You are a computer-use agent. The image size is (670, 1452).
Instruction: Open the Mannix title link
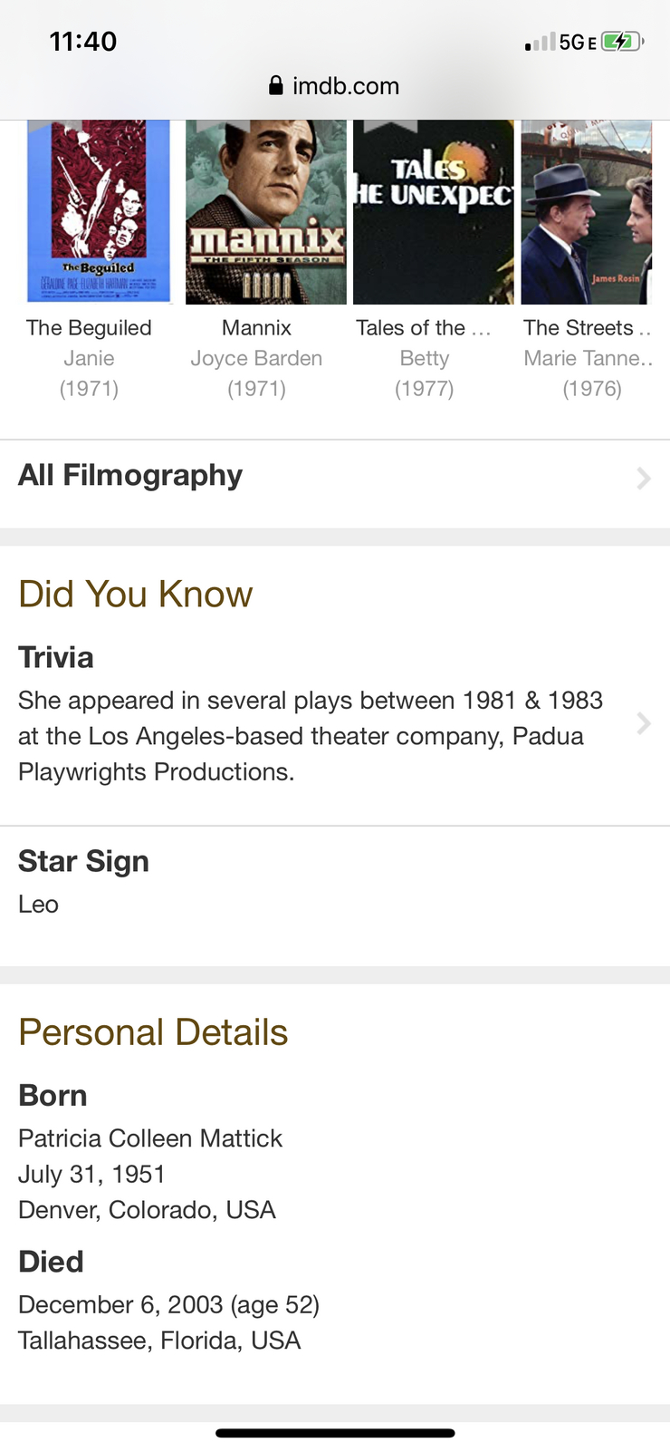[256, 328]
